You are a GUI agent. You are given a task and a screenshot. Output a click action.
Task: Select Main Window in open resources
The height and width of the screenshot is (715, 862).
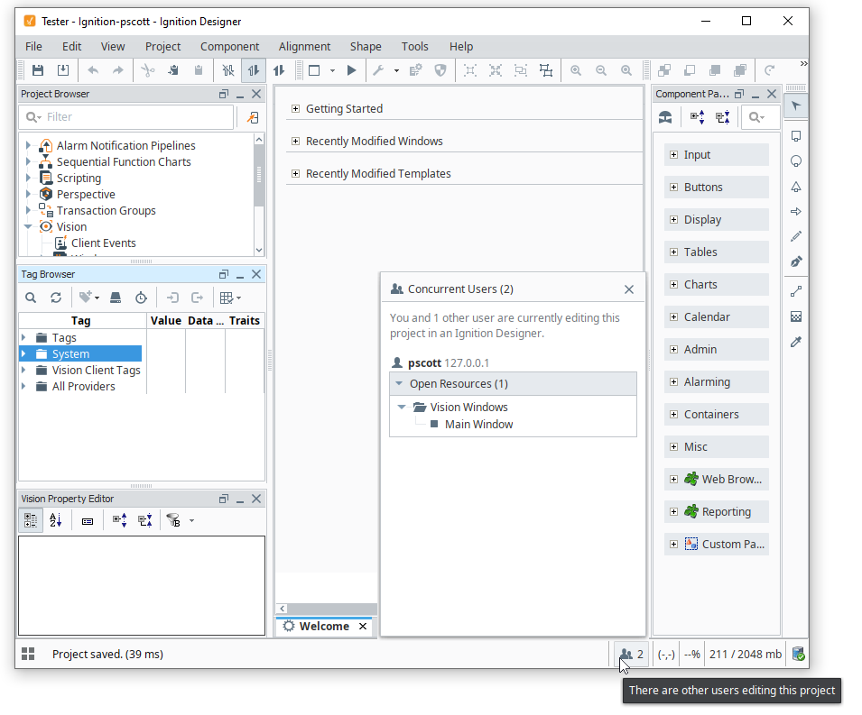click(x=478, y=424)
